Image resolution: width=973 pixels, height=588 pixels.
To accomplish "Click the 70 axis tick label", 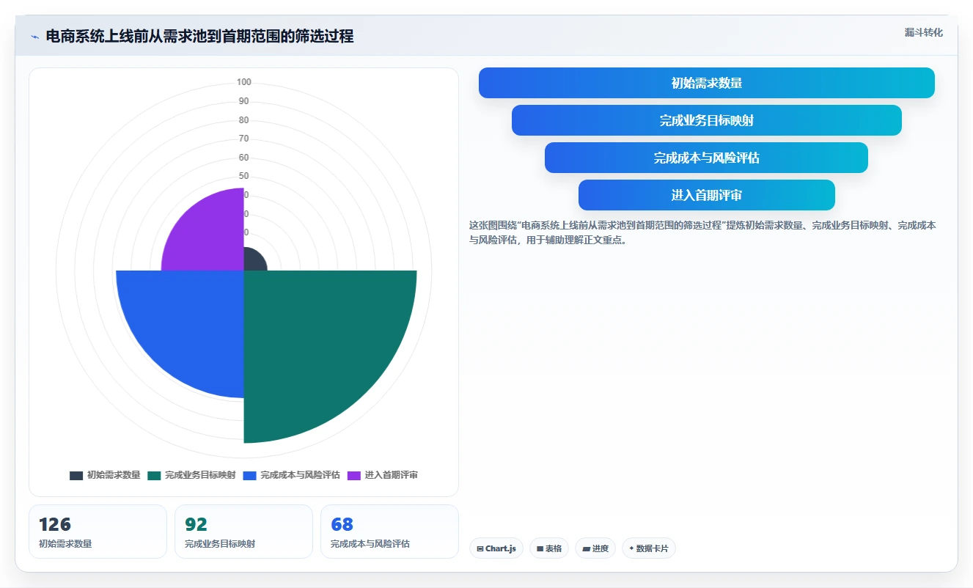I will [244, 139].
